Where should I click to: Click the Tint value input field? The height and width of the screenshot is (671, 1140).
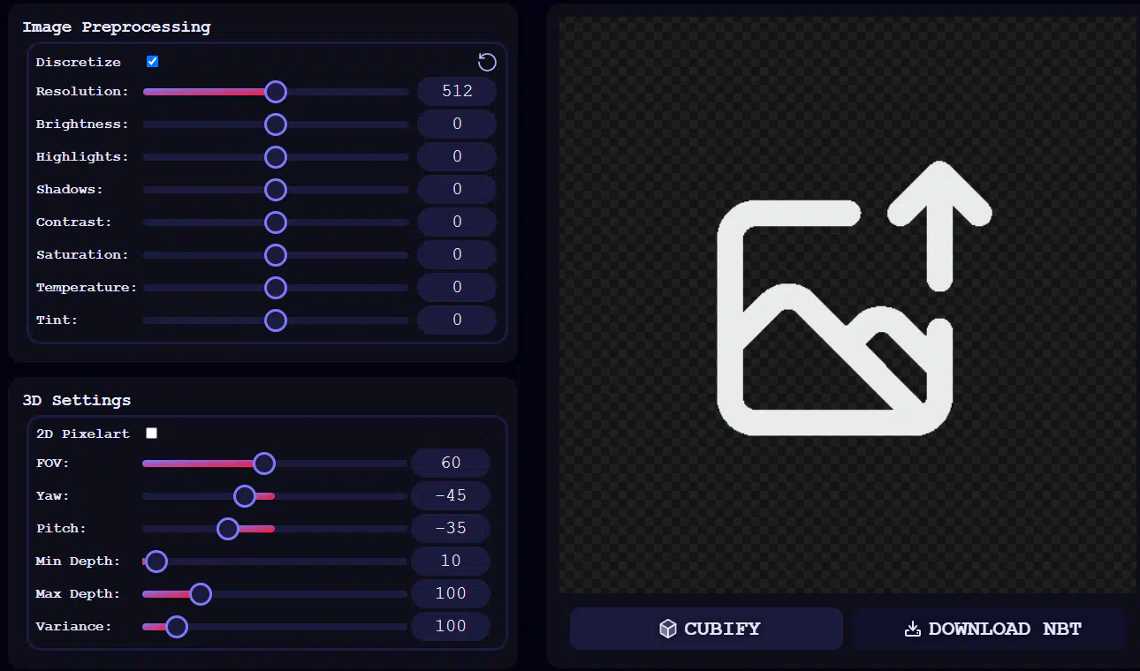click(x=457, y=320)
